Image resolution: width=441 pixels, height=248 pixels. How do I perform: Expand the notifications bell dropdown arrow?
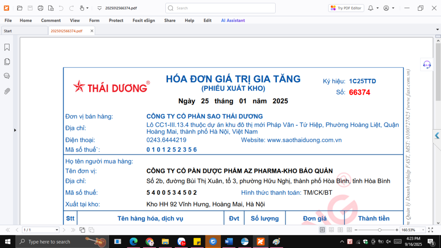tap(377, 8)
